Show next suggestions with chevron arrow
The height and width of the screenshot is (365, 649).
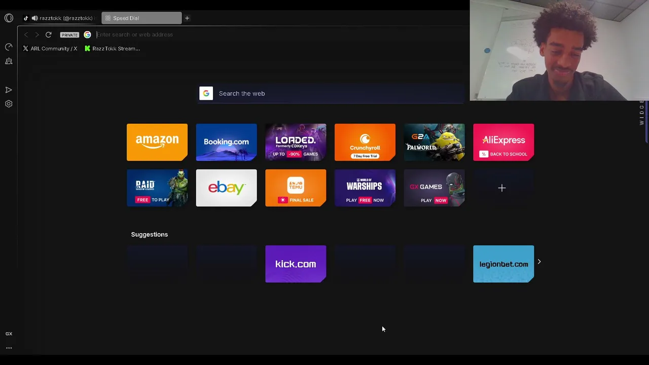[x=539, y=262]
